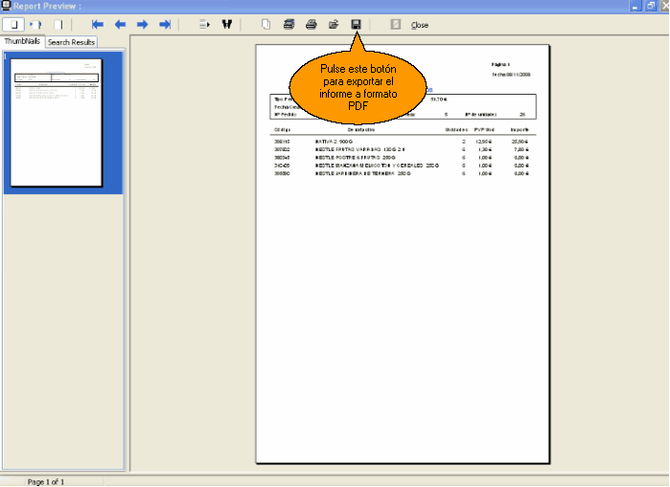Viewport: 670px width, 487px height.
Task: Toggle the second view mode button with arrow
Action: tap(36, 24)
